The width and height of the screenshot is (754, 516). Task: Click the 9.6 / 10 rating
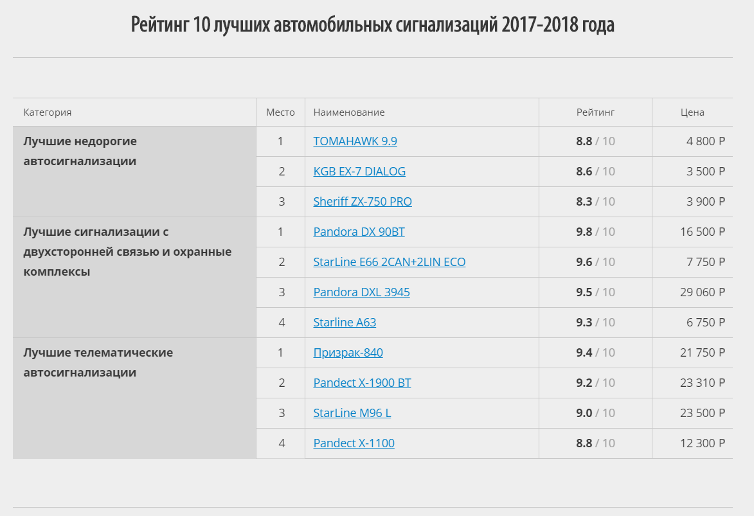pos(595,262)
